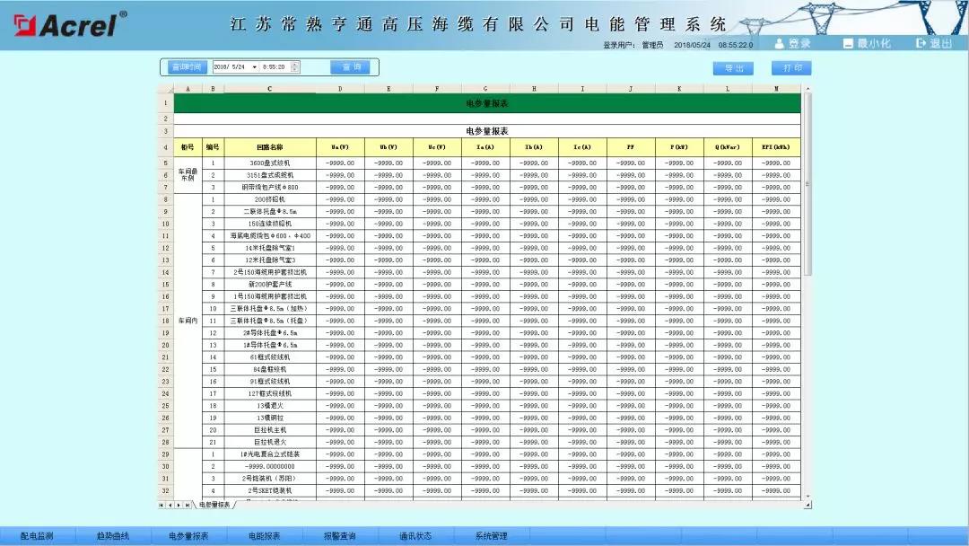969x546 pixels.
Task: Click the 2号SKET铠装机 cell
Action: (269, 491)
